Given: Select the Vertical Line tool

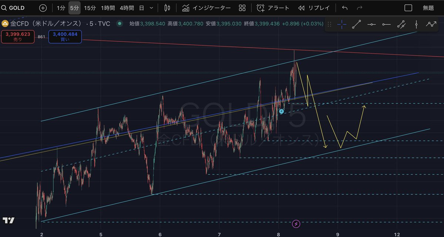Looking at the screenshot, I should [416, 24].
